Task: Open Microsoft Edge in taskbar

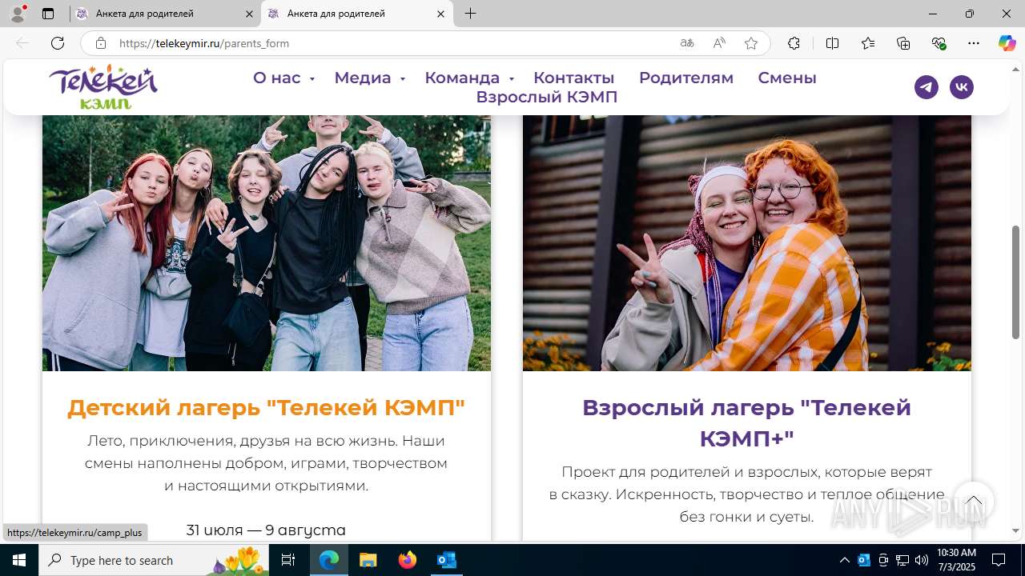Action: [329, 560]
